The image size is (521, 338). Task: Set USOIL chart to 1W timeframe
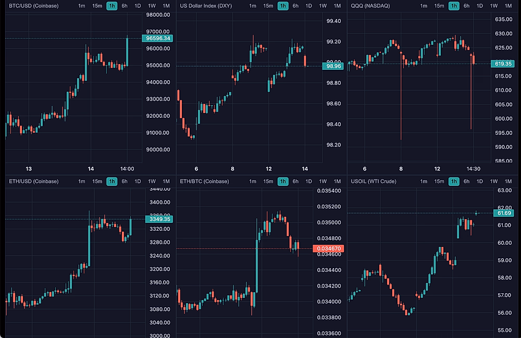pyautogui.click(x=494, y=181)
